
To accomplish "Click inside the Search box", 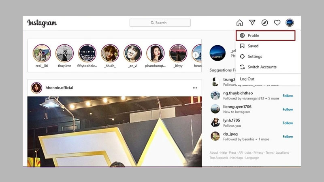I will point(160,23).
